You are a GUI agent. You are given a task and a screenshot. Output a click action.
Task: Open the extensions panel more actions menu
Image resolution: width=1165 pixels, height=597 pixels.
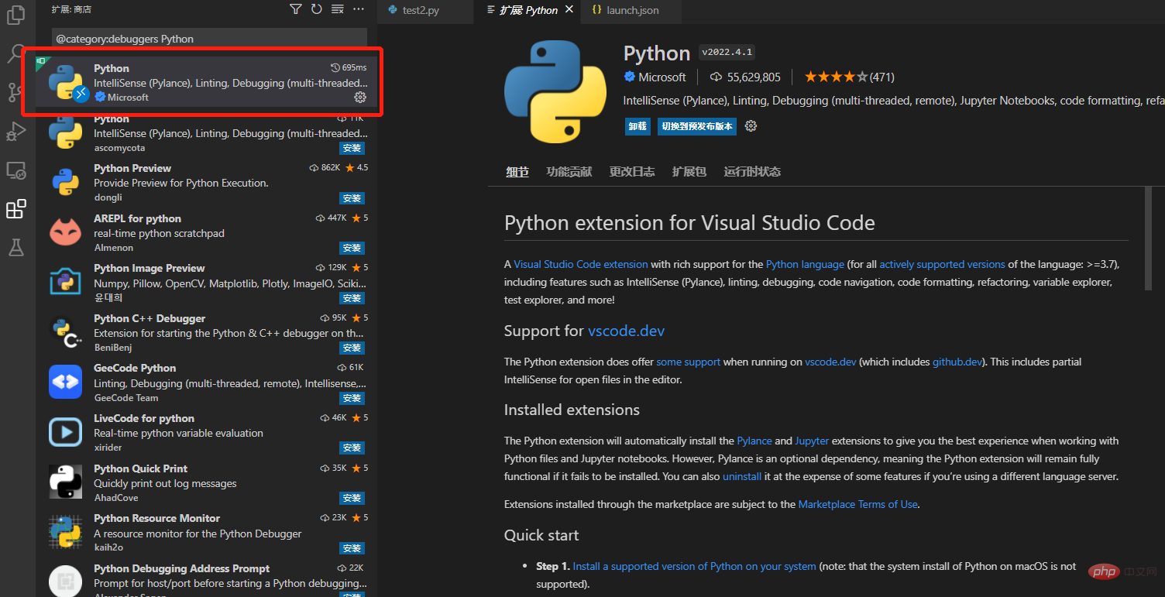coord(358,9)
